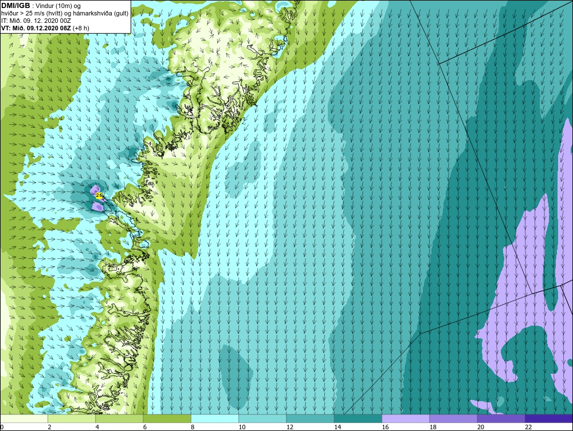Image resolution: width=573 pixels, height=431 pixels.
Task: Select the 20-22 m/s violet legend swatch
Action: (x=501, y=418)
